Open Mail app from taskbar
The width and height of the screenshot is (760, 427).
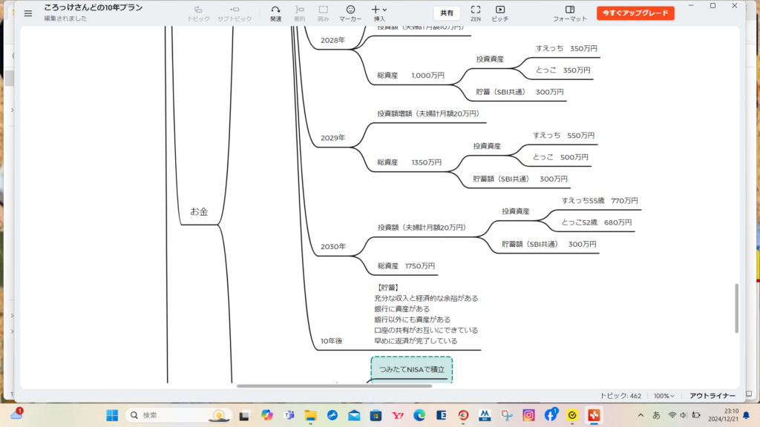coord(354,415)
